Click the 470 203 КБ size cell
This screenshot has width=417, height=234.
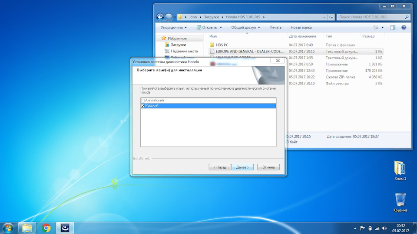374,71
